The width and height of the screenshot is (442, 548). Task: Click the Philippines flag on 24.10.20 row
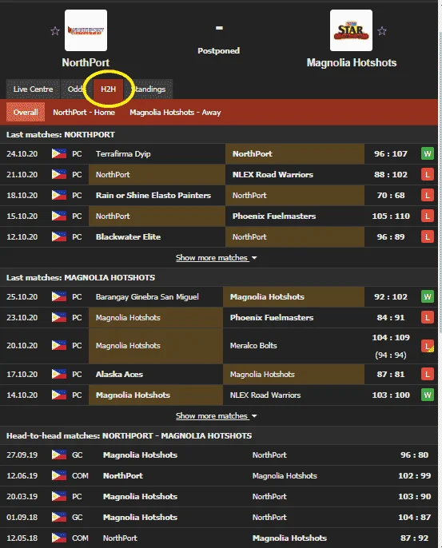click(59, 153)
